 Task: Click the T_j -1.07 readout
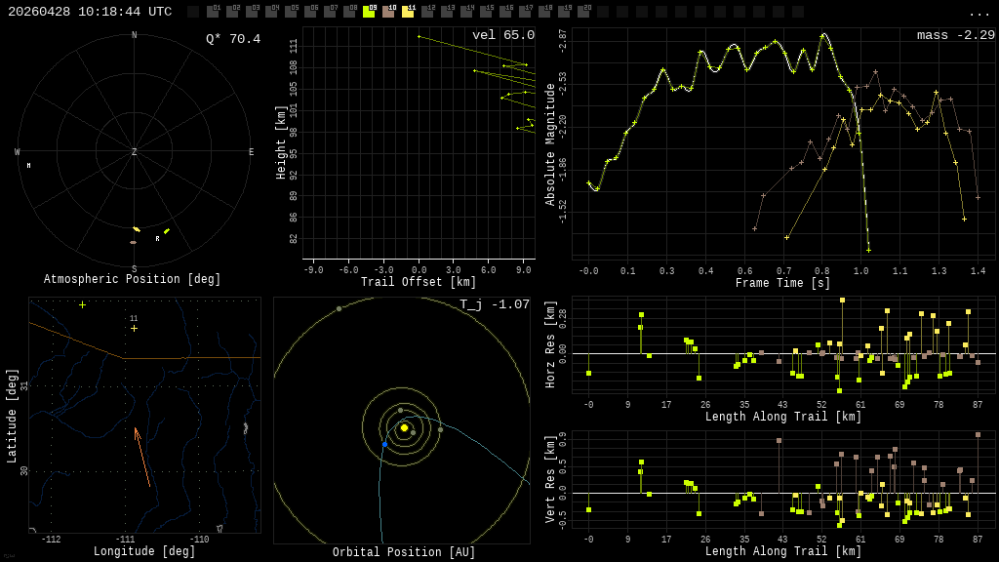(x=495, y=304)
